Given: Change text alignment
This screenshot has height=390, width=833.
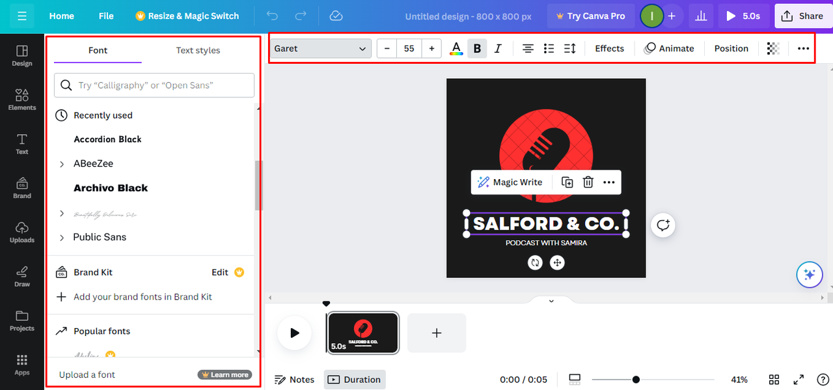Looking at the screenshot, I should tap(528, 48).
